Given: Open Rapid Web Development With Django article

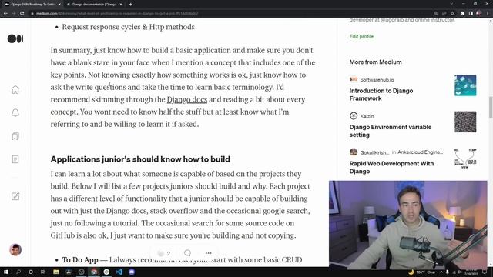Looking at the screenshot, I should (x=391, y=168).
